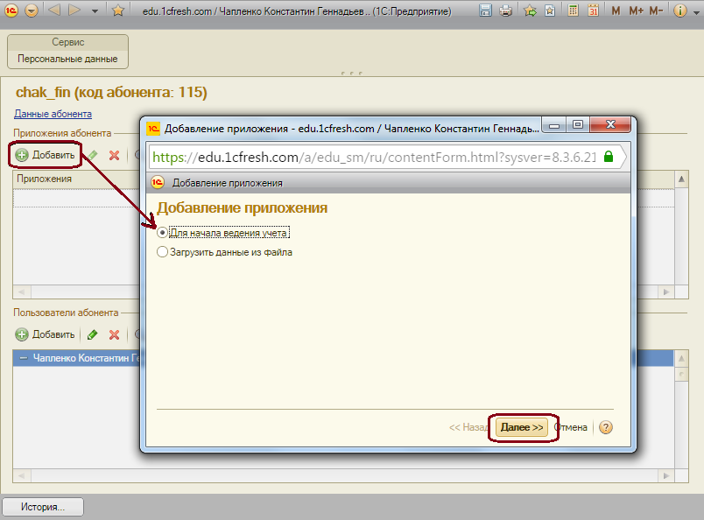Open the Calendar icon
This screenshot has height=520, width=704.
(x=593, y=10)
